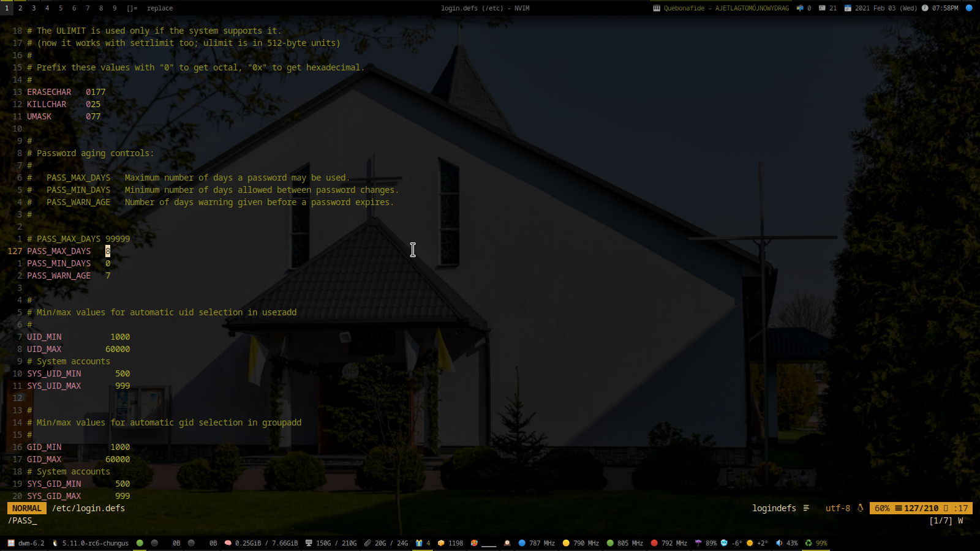Click the logindefs filetype label
Image resolution: width=980 pixels, height=551 pixels.
pos(774,508)
